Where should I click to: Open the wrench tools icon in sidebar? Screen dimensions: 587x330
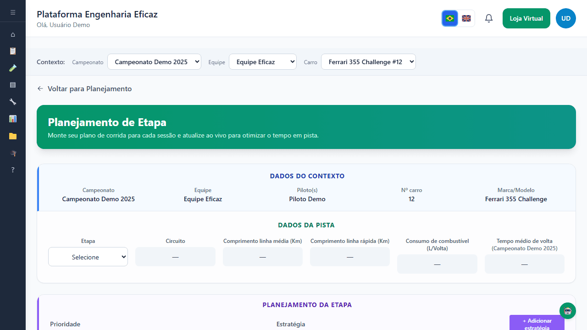[13, 102]
